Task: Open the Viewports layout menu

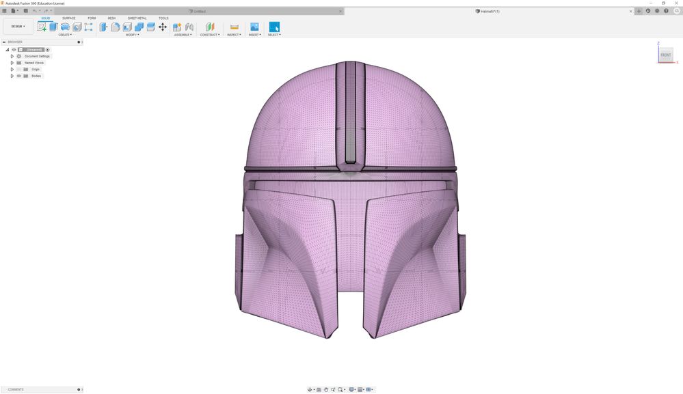Action: tap(369, 390)
